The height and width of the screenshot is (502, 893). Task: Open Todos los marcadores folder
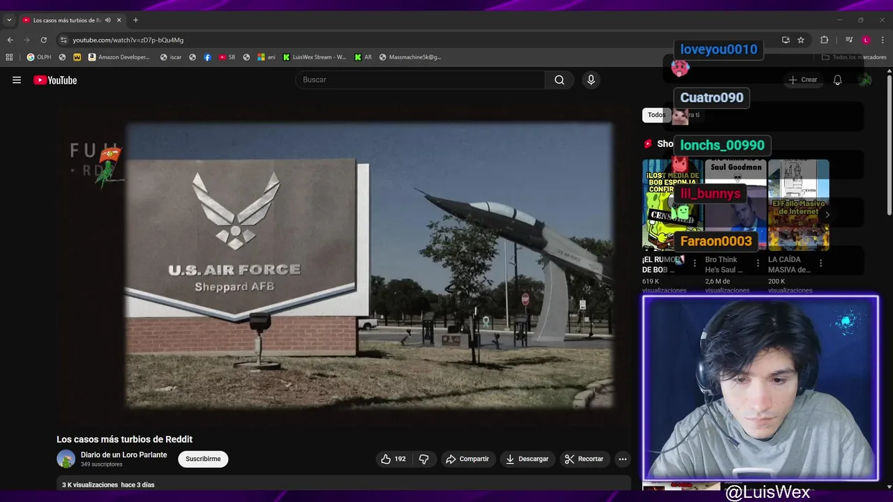point(854,57)
